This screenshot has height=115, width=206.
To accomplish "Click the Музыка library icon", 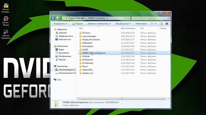I will (57, 59).
